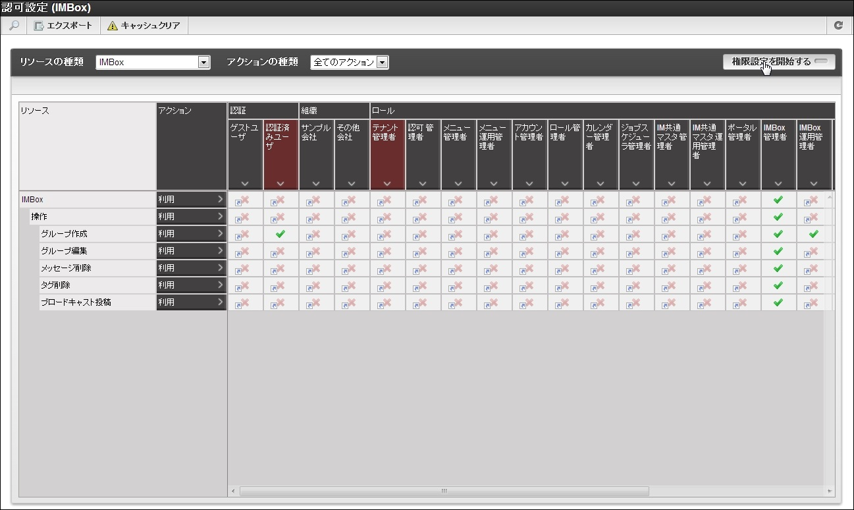Click the refresh icon at top right
This screenshot has width=854, height=510.
click(838, 26)
